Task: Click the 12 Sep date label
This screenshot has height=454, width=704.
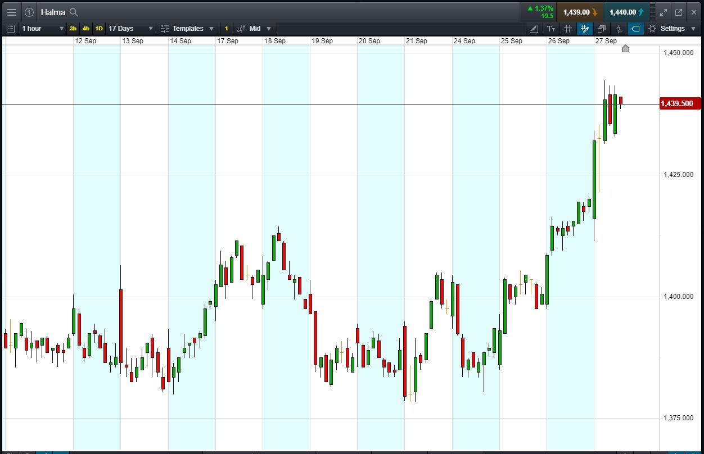Action: pos(85,41)
